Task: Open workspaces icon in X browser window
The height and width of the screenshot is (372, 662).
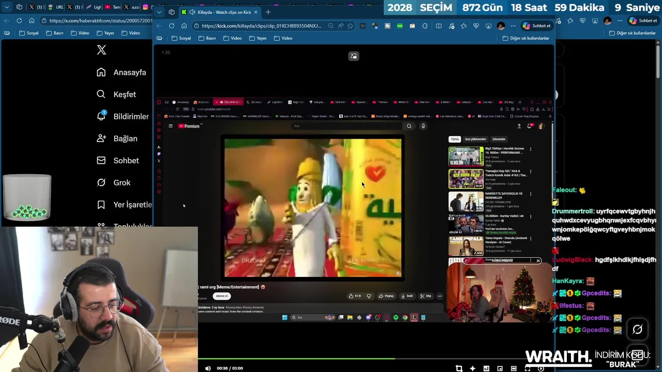Action: [19, 7]
